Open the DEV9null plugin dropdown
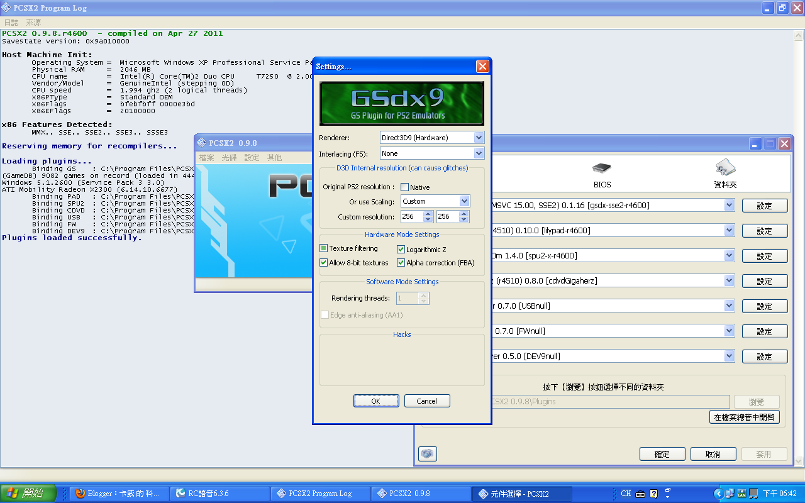 point(729,356)
